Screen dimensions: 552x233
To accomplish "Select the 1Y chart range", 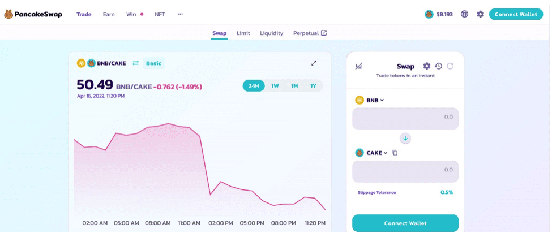I will (x=313, y=86).
